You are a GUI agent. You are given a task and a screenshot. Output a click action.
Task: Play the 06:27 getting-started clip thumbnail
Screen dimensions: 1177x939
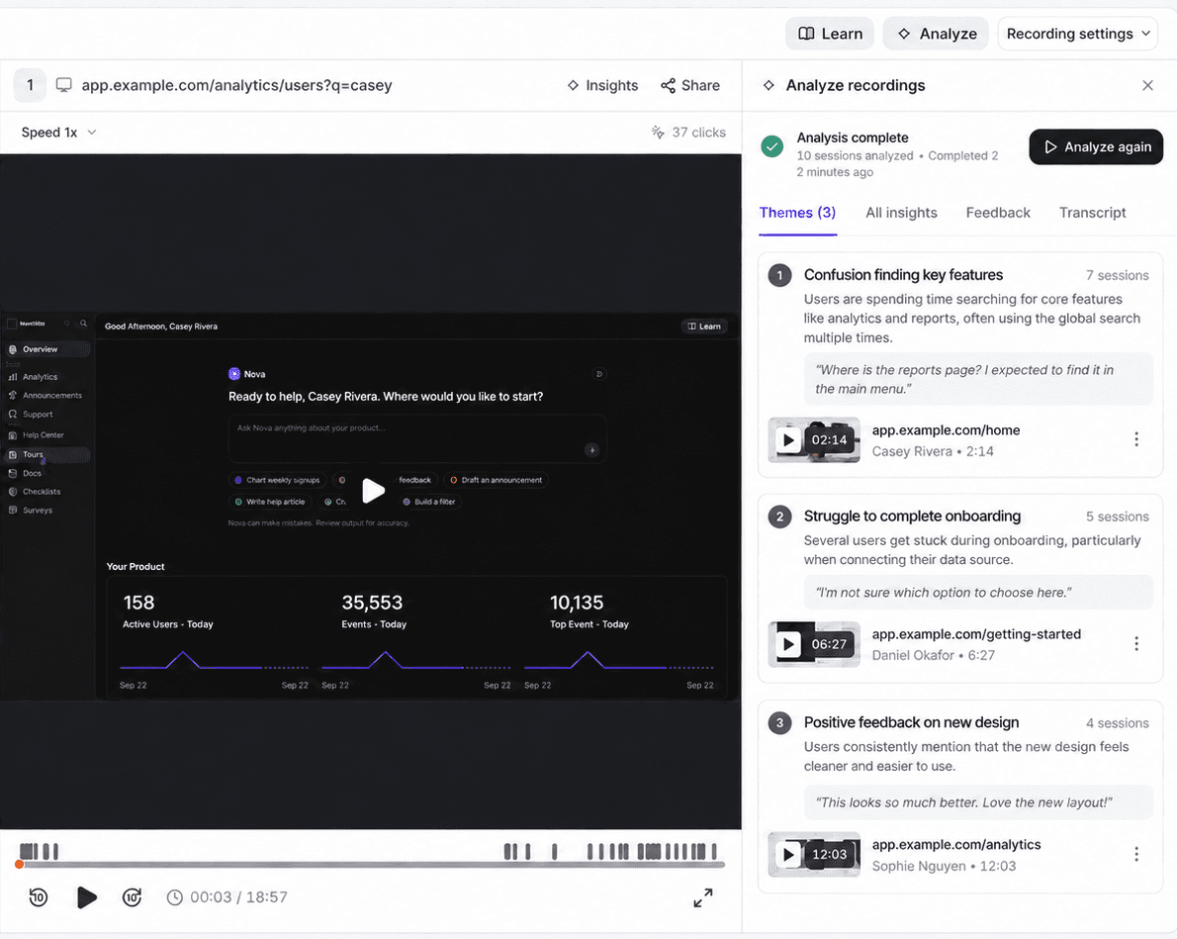(814, 644)
